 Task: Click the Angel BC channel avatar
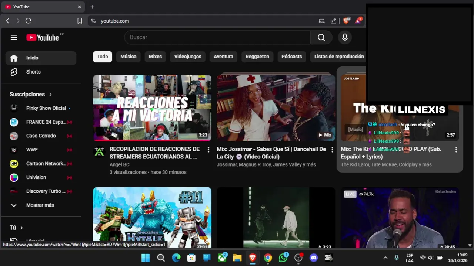(x=99, y=152)
